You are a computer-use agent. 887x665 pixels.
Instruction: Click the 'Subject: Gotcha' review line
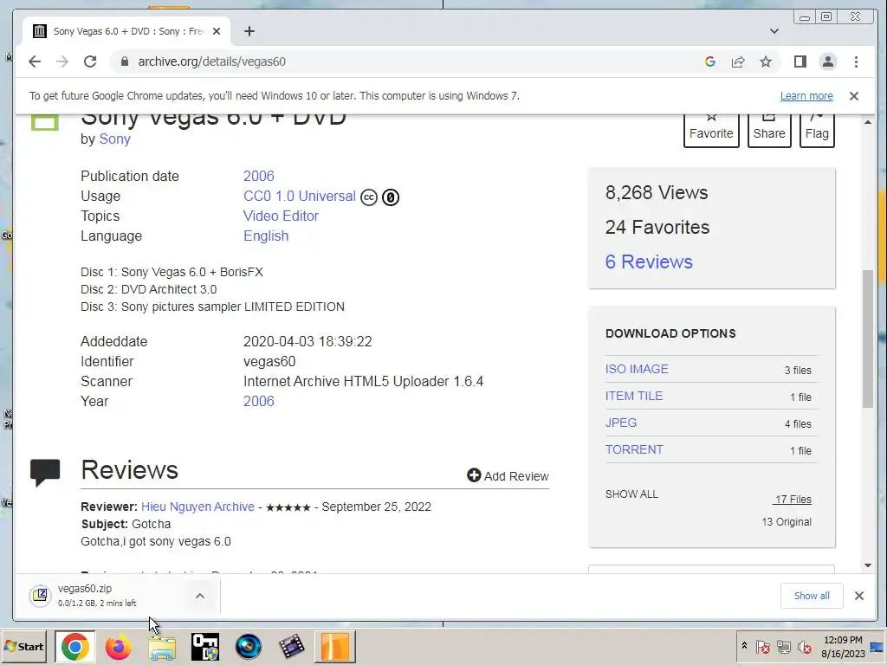126,524
